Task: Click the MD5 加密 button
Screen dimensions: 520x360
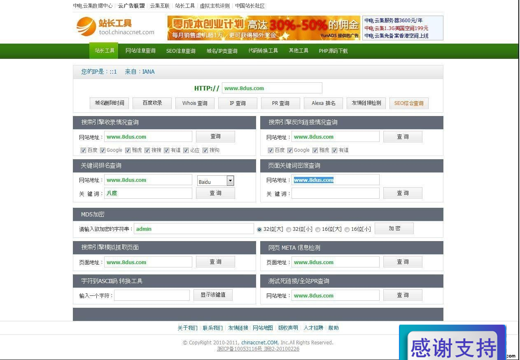Action: (394, 229)
